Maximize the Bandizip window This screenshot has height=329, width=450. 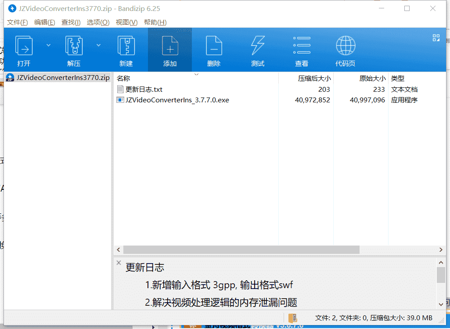point(407,8)
